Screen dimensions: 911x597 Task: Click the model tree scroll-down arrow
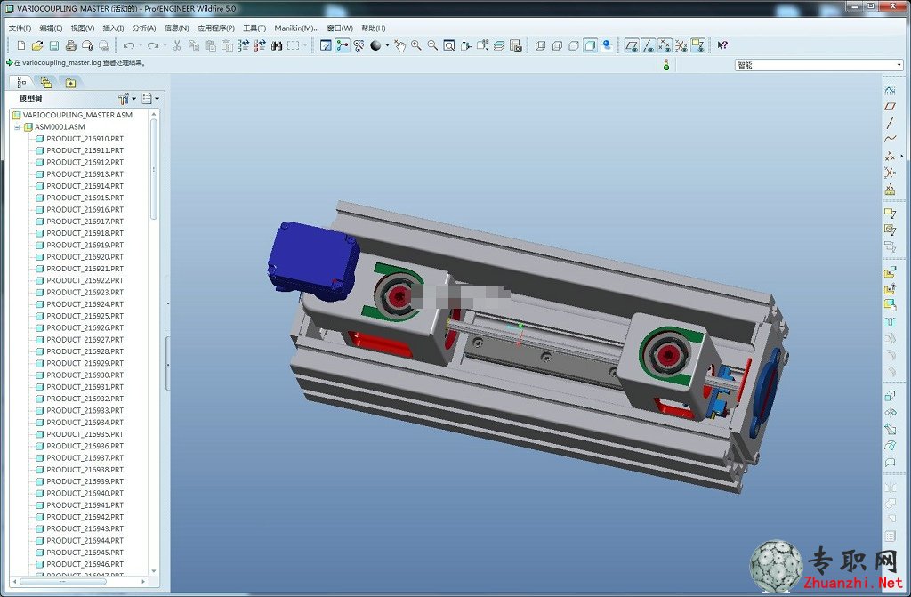coord(153,571)
